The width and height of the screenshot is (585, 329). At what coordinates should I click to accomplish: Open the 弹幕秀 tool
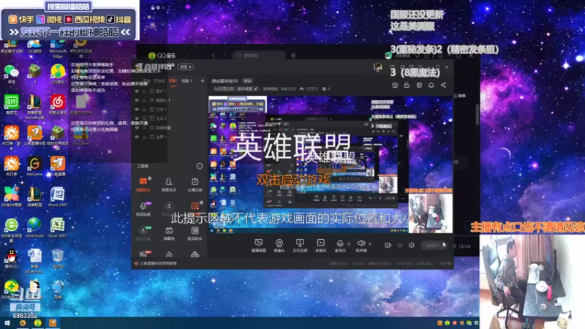169,233
